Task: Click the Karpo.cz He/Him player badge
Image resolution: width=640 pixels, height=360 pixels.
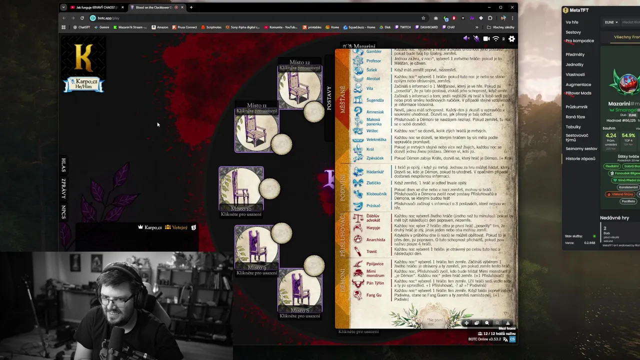Action: coord(83,84)
